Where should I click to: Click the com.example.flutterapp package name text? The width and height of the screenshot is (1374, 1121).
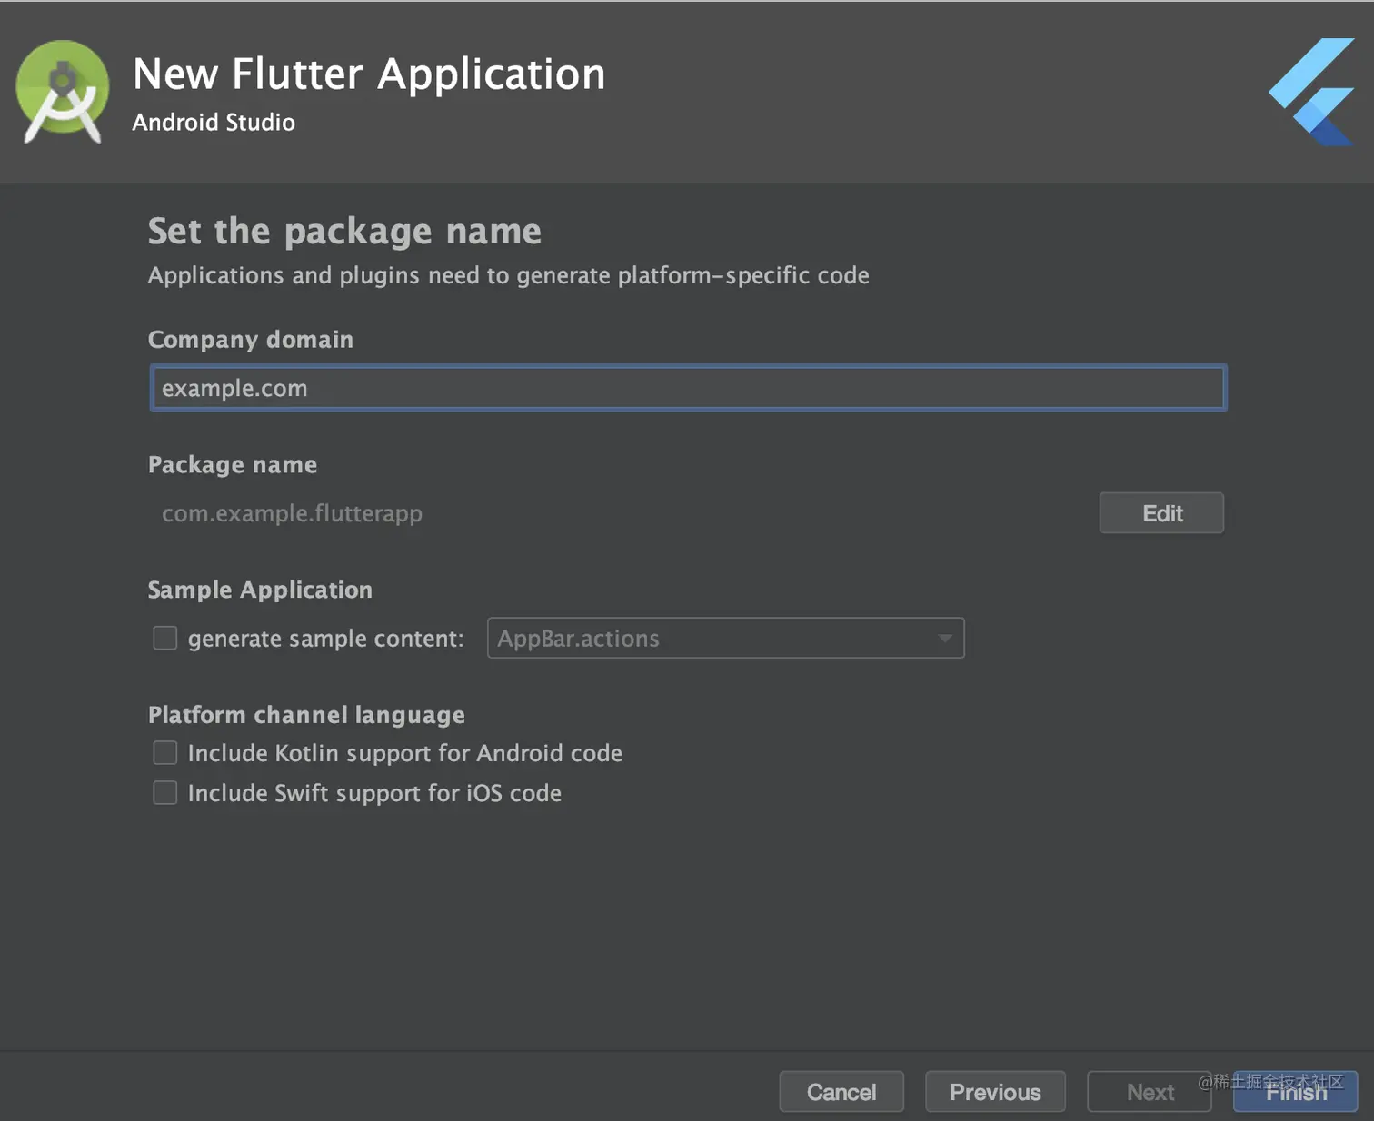[x=292, y=513]
